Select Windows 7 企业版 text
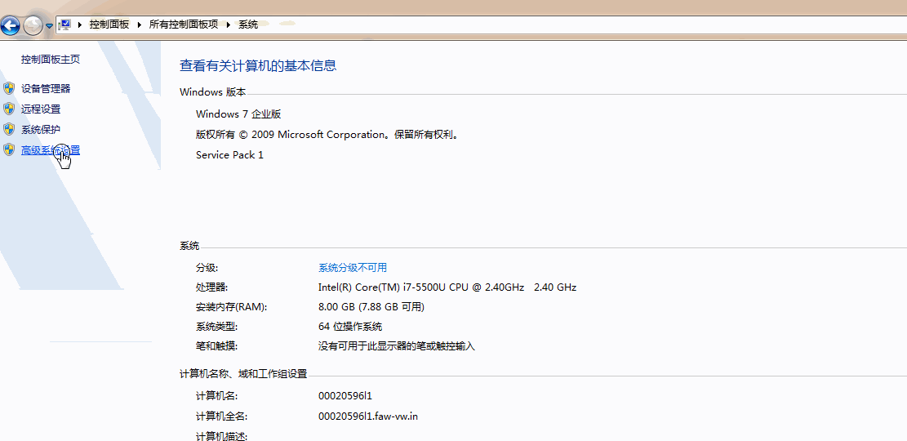Screen dimensions: 907x441 pyautogui.click(x=238, y=114)
